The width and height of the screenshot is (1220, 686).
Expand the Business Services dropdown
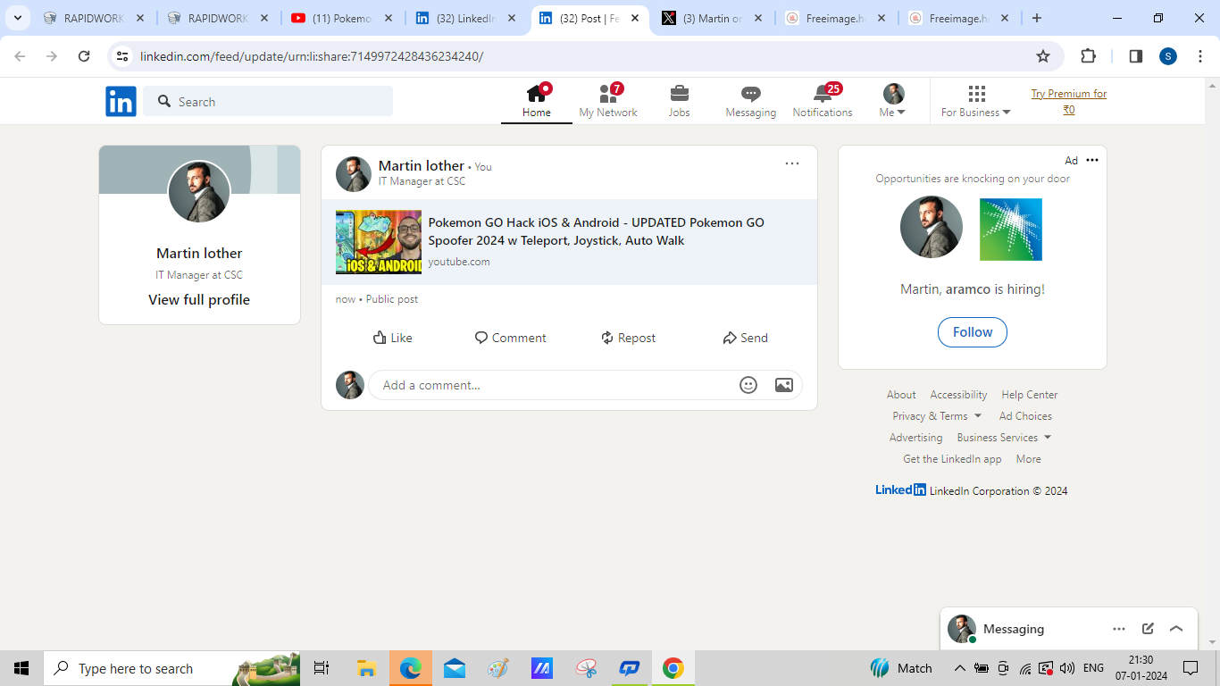1004,437
